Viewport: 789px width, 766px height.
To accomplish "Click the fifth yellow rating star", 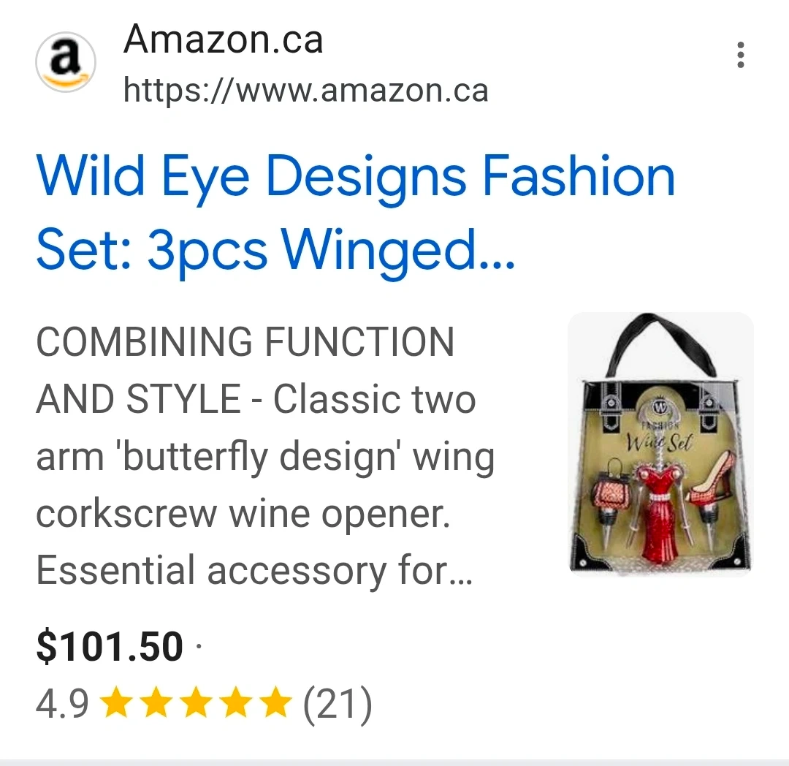I will click(276, 705).
